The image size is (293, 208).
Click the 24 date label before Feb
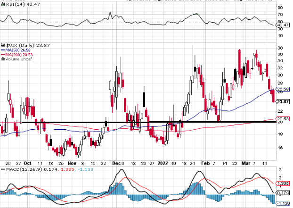pyautogui.click(x=193, y=164)
